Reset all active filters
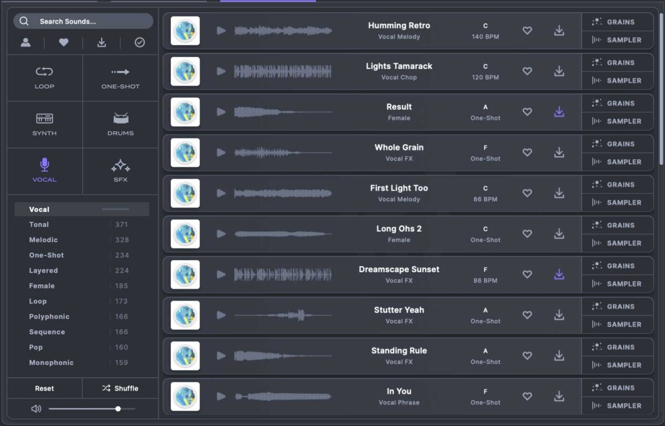 tap(44, 388)
